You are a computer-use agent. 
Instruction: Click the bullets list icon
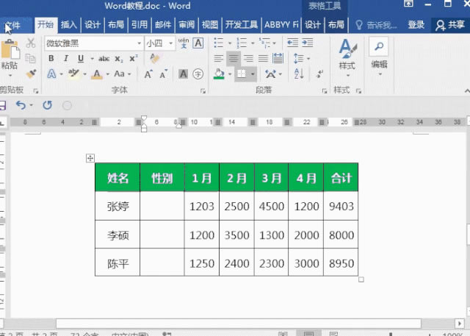click(219, 43)
